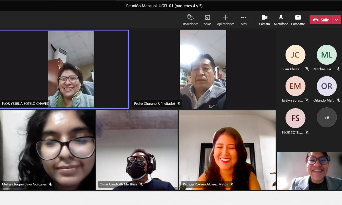Screen dimensions: 342x205
Task: Click muted mic icon on Omar Candiotti label
Action: click(x=141, y=184)
